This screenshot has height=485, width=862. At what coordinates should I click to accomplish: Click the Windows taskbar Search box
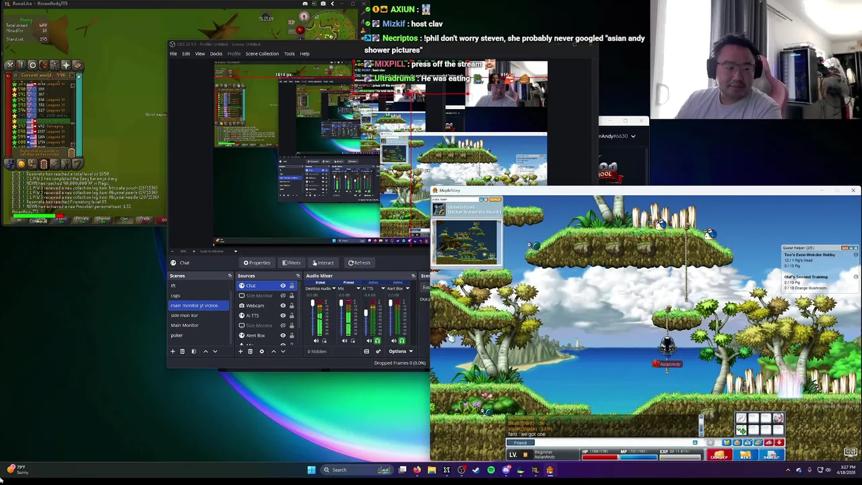[358, 470]
